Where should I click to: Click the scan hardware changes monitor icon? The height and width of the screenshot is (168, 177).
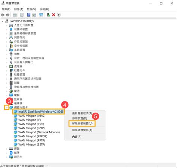[41, 15]
